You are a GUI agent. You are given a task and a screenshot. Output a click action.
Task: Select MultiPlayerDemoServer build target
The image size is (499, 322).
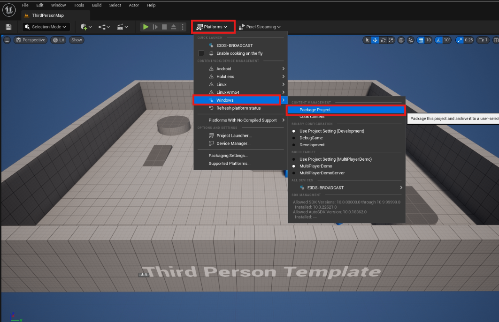pyautogui.click(x=322, y=173)
